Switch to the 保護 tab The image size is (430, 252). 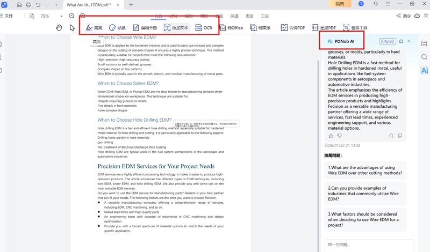[234, 16]
